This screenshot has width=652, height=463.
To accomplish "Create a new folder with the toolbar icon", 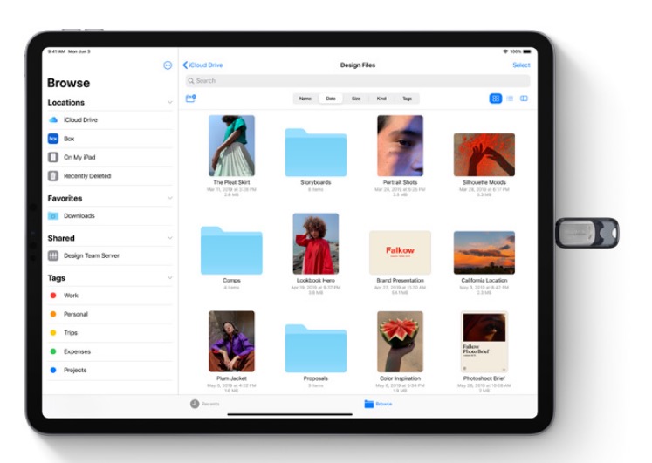I will 191,99.
